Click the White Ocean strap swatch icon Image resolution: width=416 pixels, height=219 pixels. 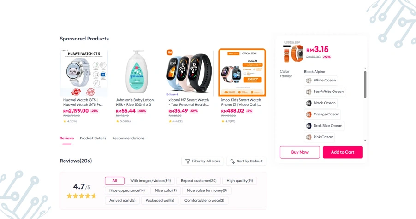(309, 81)
